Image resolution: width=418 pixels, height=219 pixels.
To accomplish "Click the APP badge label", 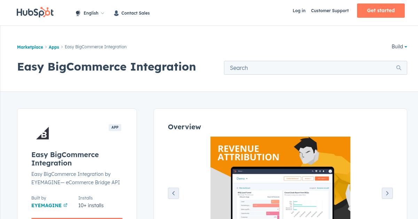I will pos(115,127).
